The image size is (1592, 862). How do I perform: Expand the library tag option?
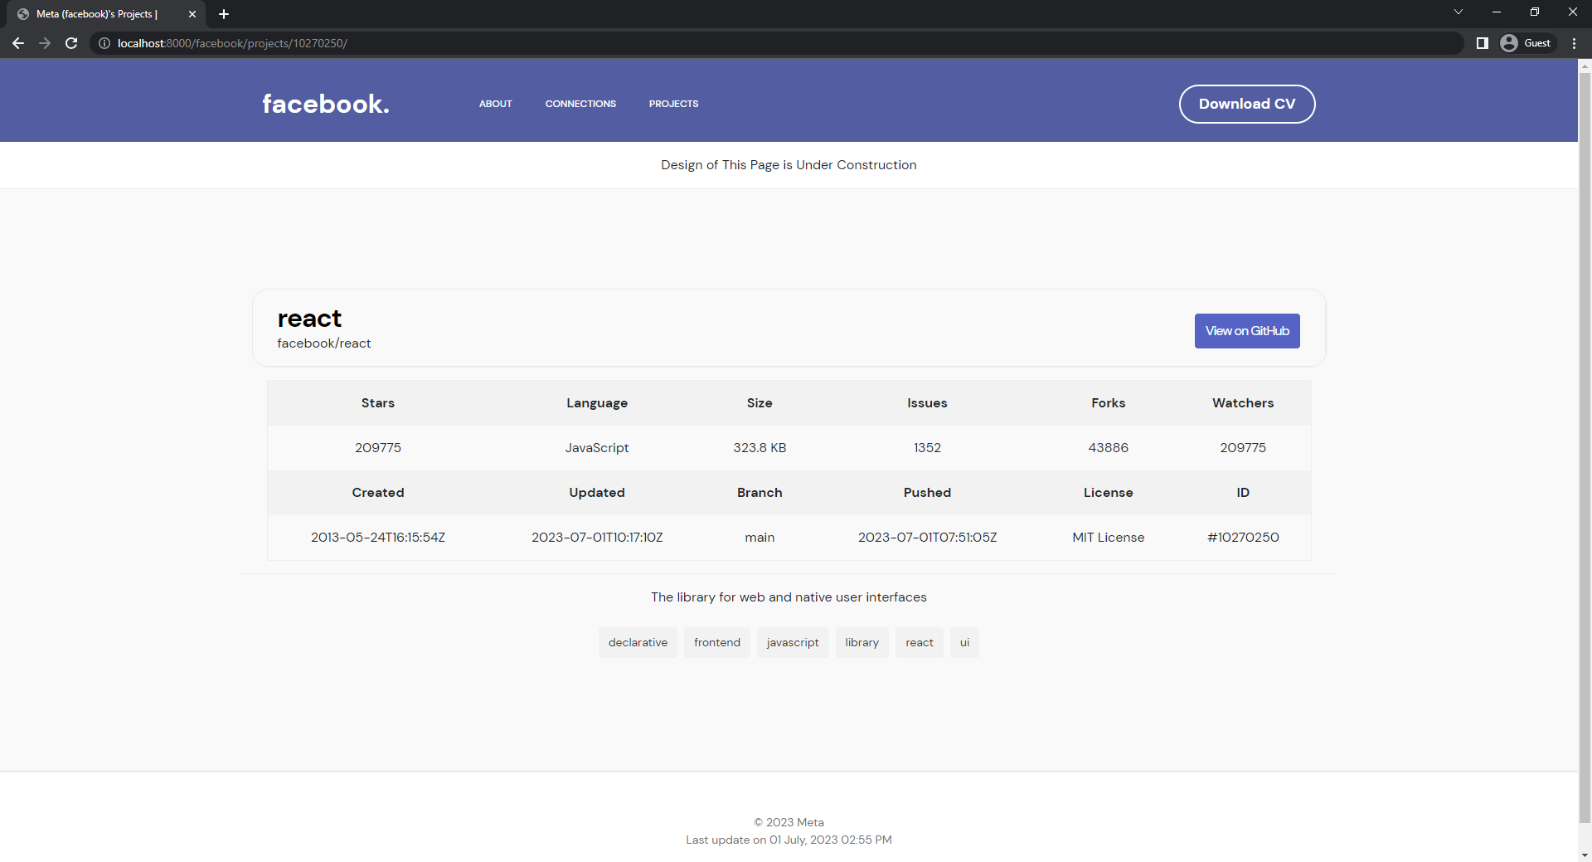[862, 642]
